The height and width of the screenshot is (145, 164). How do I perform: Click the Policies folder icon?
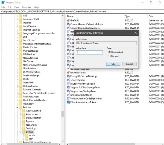pos(20,107)
